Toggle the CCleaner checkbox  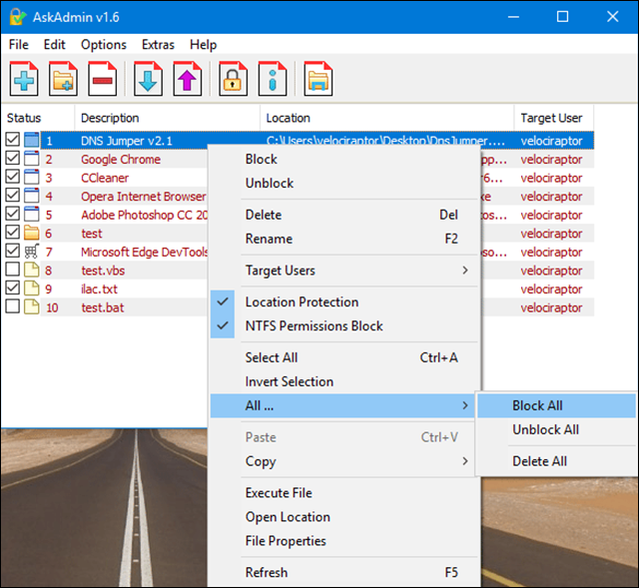(13, 177)
